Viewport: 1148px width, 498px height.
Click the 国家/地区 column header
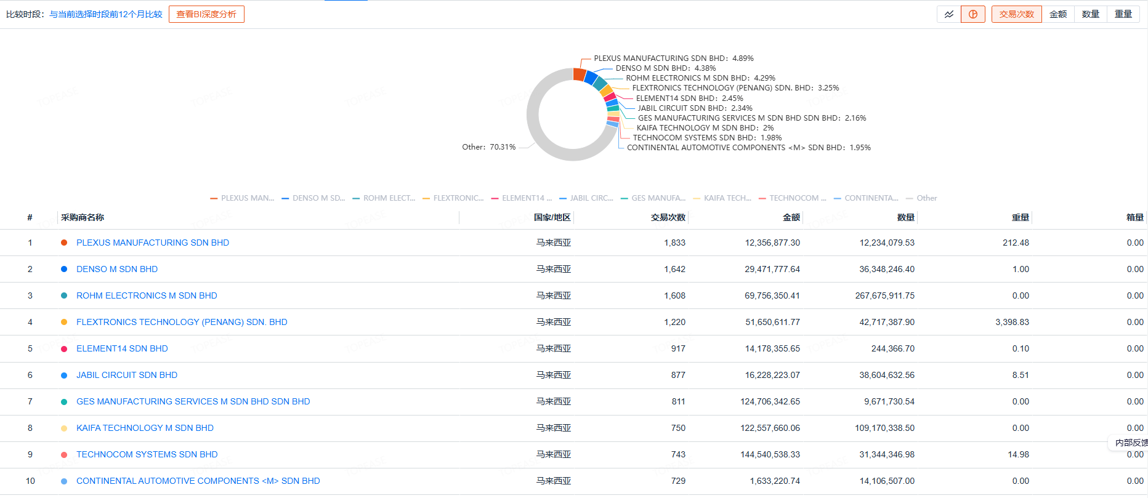pos(552,217)
